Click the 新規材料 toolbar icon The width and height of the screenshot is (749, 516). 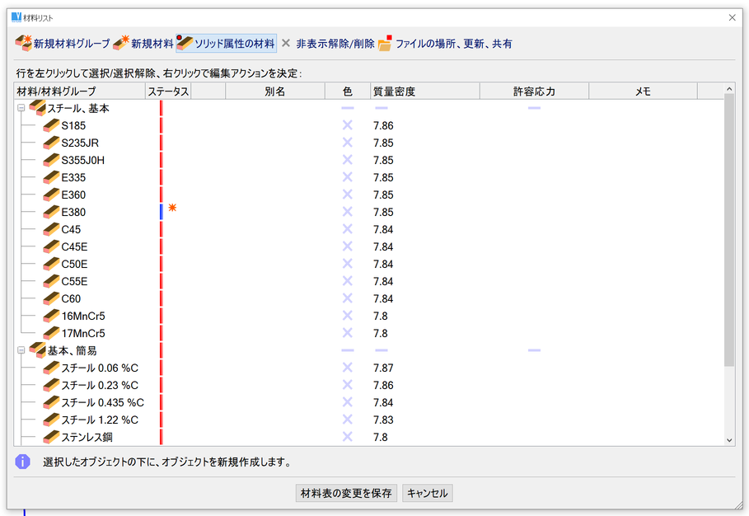click(121, 43)
